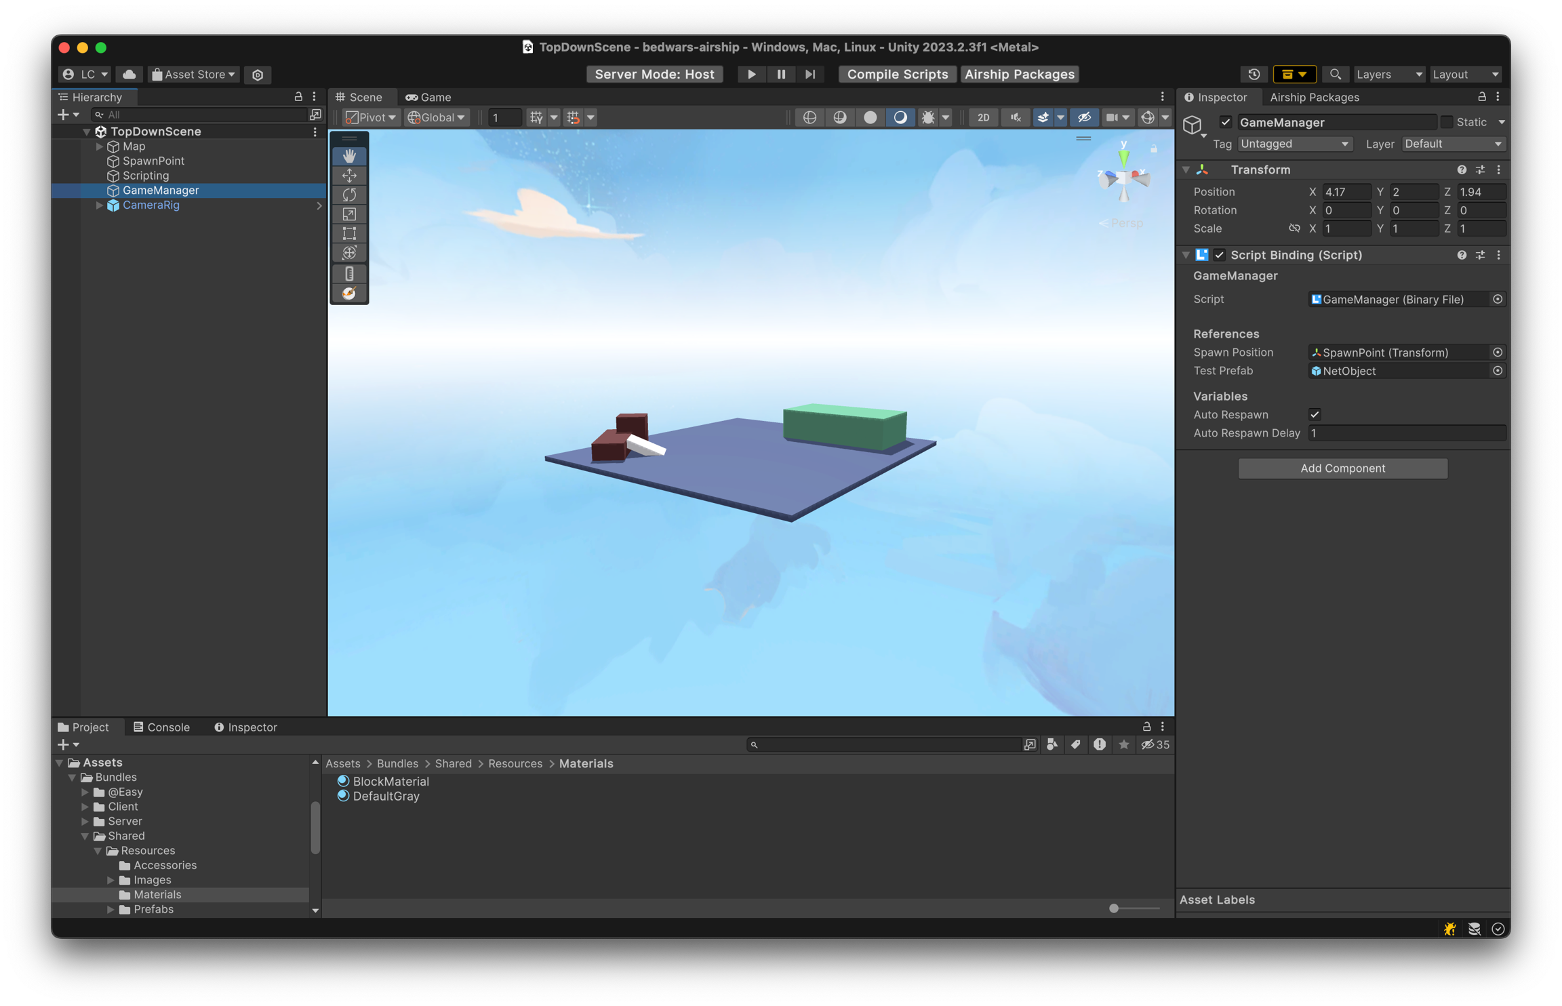
Task: Switch to the Console tab
Action: tap(161, 727)
